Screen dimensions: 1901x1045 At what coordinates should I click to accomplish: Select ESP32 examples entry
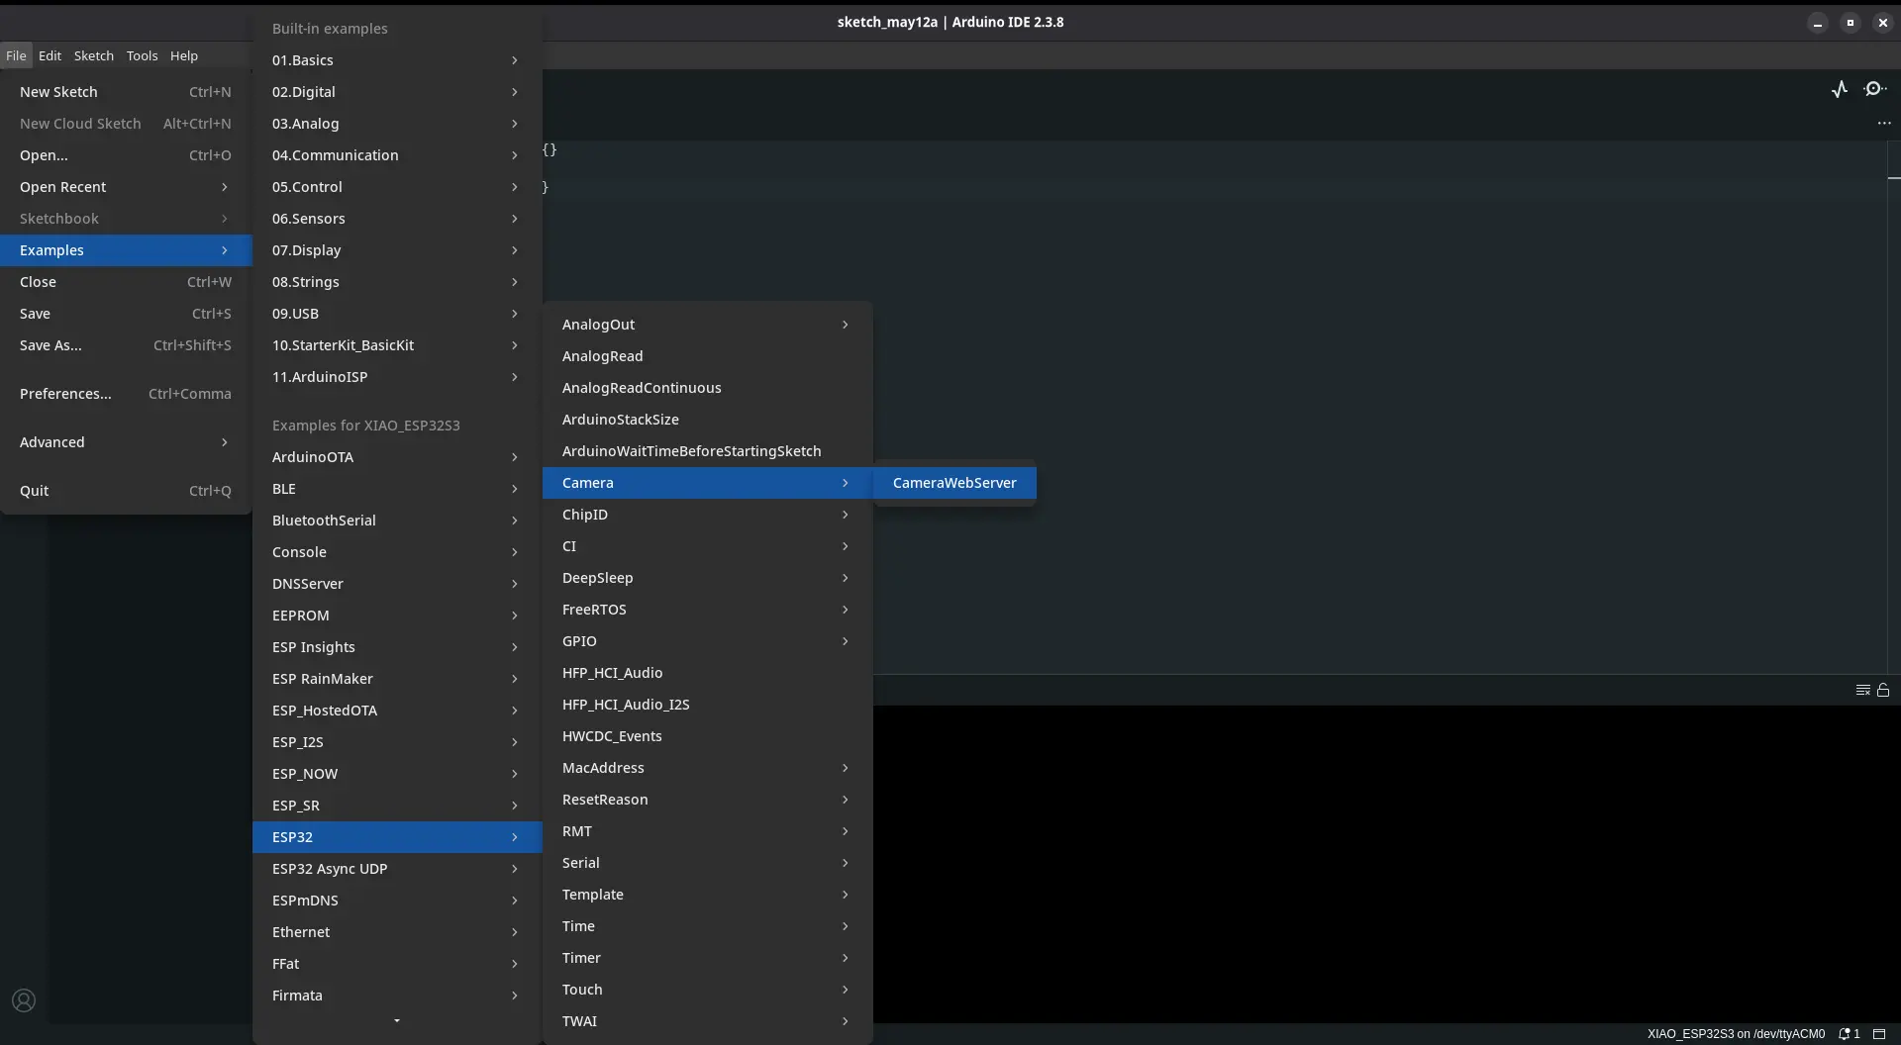coord(397,837)
